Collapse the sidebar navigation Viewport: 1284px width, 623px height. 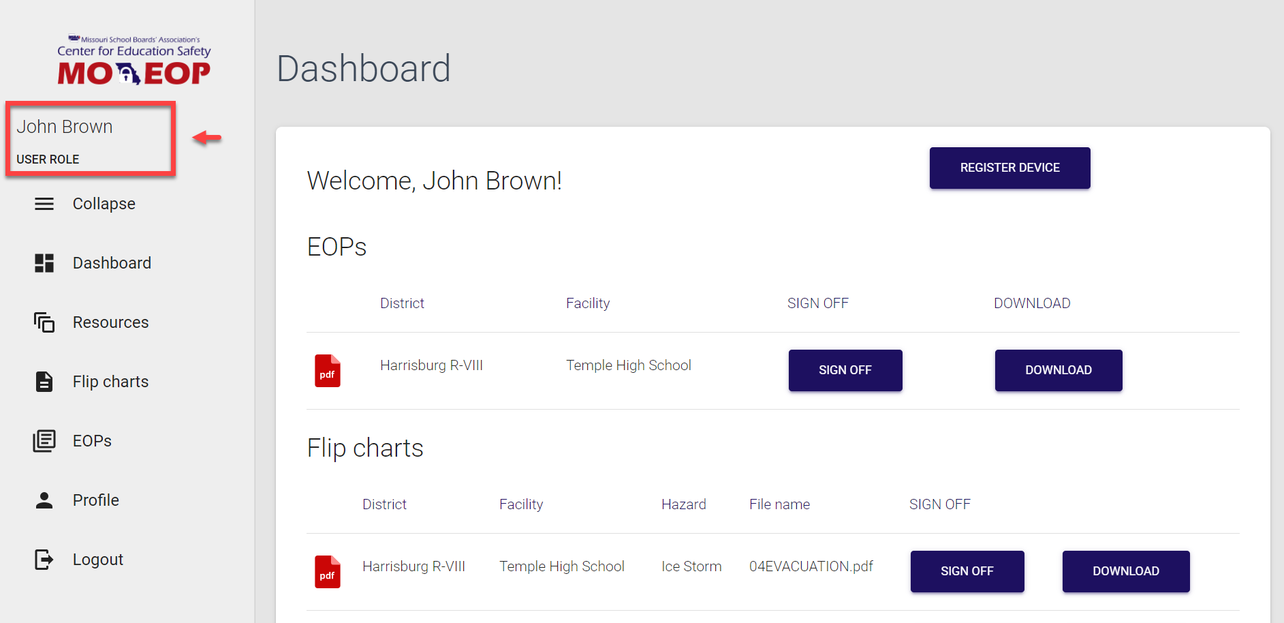click(104, 204)
